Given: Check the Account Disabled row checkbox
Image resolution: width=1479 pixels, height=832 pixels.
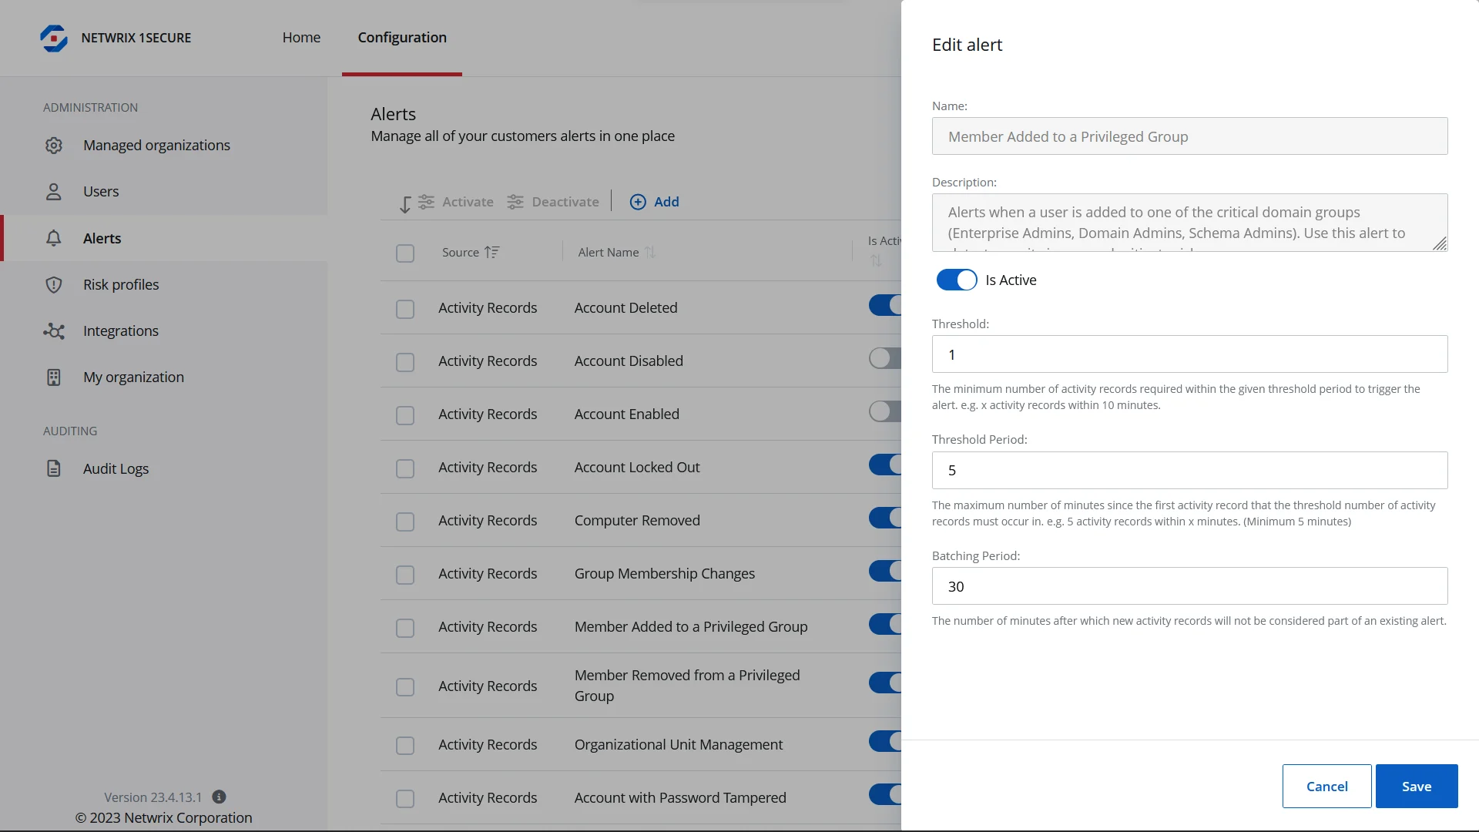Looking at the screenshot, I should click(405, 362).
